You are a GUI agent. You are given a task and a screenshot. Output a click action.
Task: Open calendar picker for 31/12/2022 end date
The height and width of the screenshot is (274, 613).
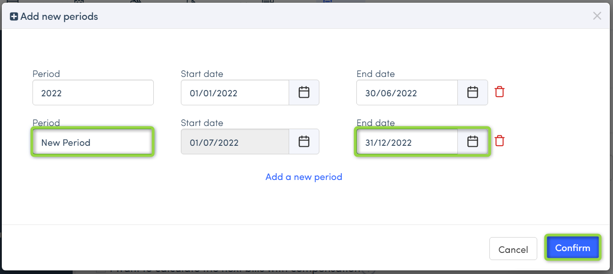472,142
